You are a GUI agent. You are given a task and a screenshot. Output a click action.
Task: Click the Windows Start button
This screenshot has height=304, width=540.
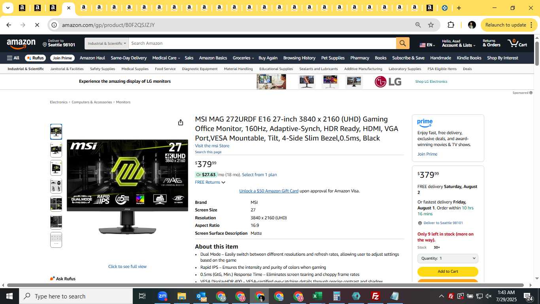click(x=9, y=296)
